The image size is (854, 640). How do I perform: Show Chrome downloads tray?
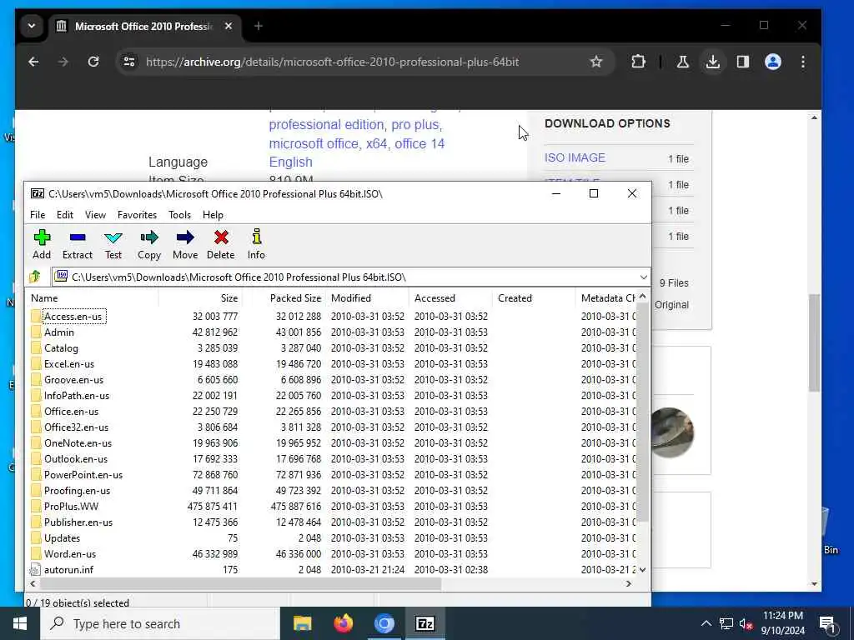pyautogui.click(x=712, y=62)
